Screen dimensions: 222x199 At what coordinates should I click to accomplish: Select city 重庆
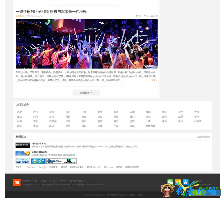click(x=19, y=117)
